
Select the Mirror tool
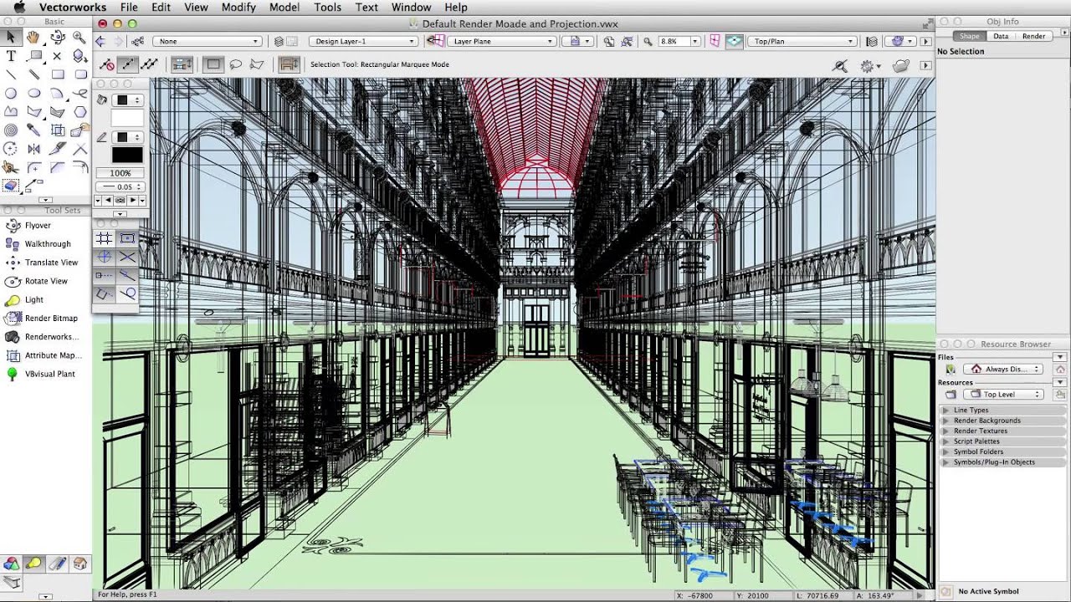click(x=34, y=150)
